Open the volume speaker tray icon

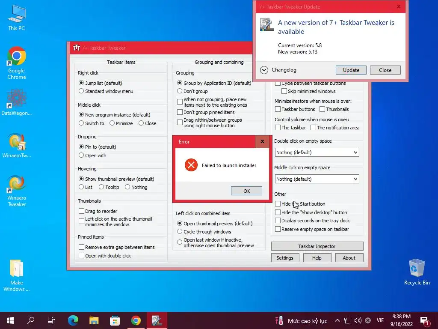click(x=358, y=320)
